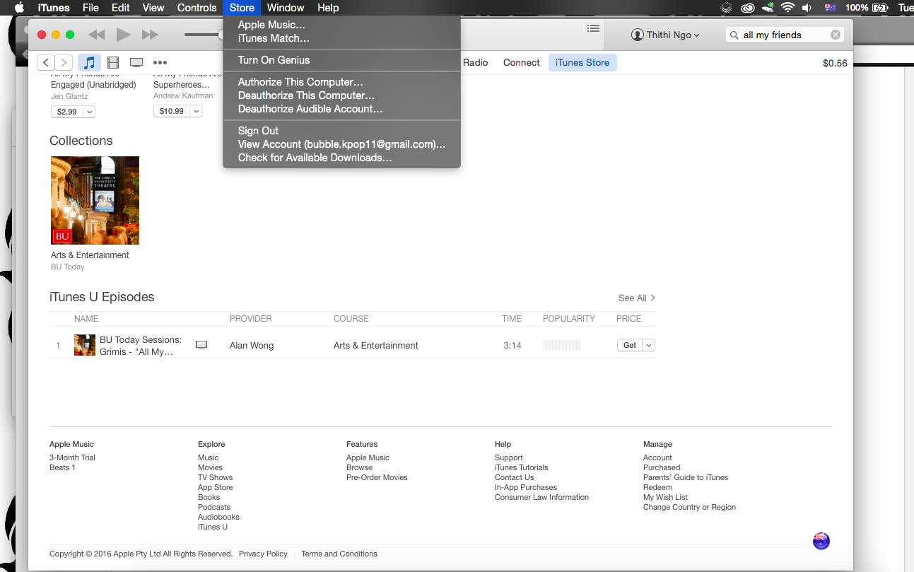914x572 pixels.
Task: See All iTunes U Episodes
Action: [x=636, y=298]
